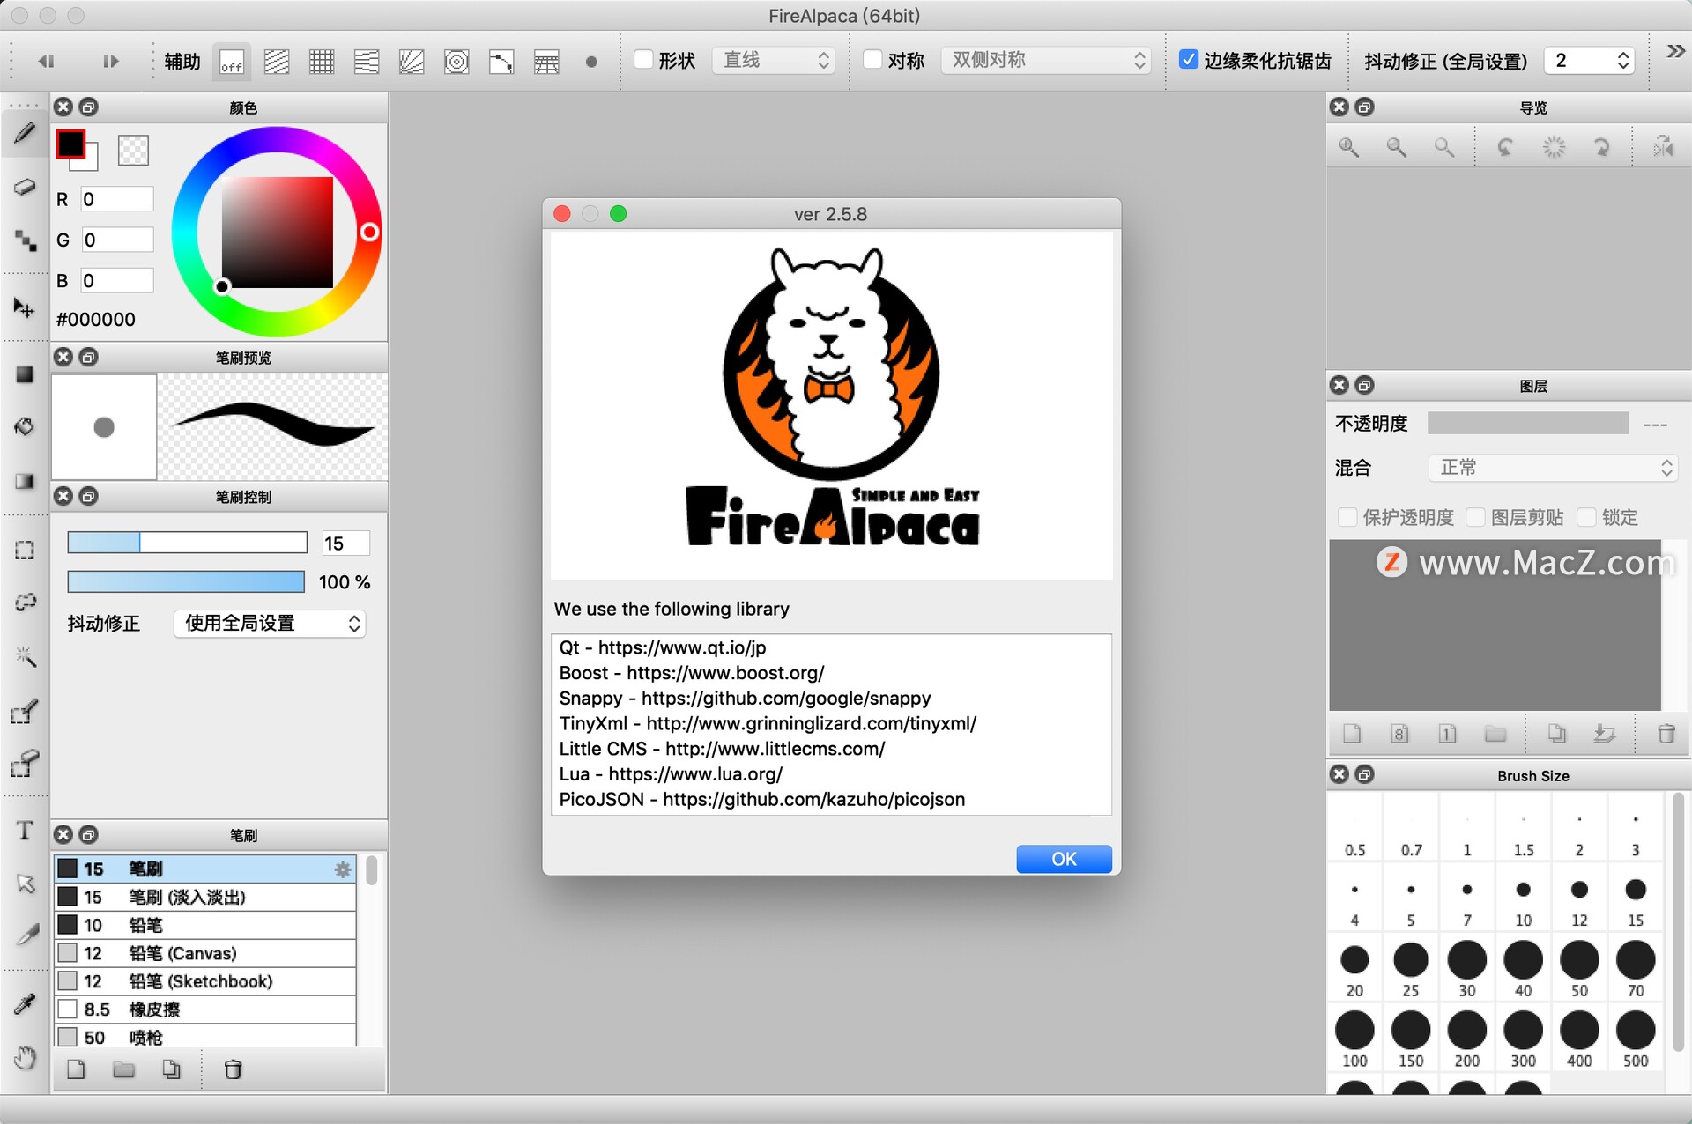The width and height of the screenshot is (1692, 1124).
Task: Click zoom in icon in Navigator panel
Action: point(1348,147)
